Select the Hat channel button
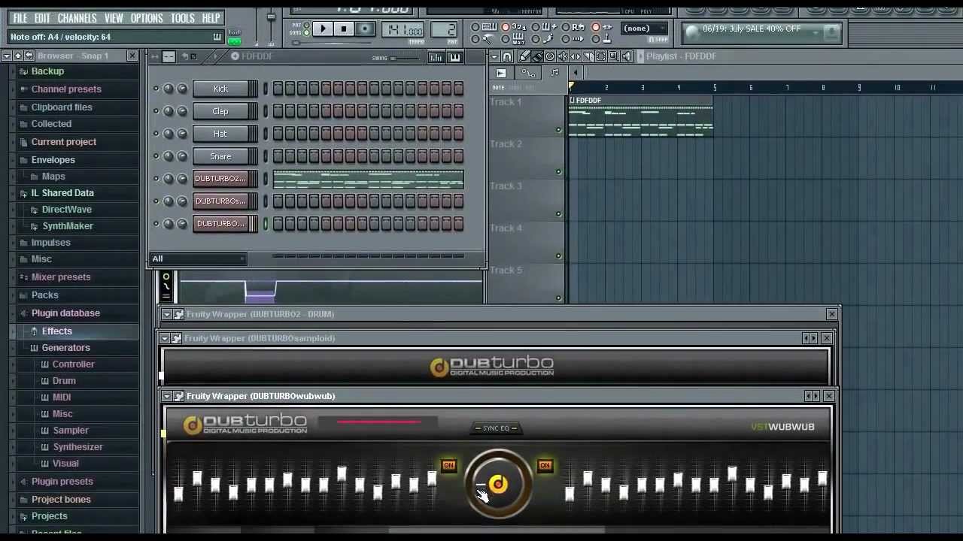Viewport: 963px width, 541px height. coord(220,134)
